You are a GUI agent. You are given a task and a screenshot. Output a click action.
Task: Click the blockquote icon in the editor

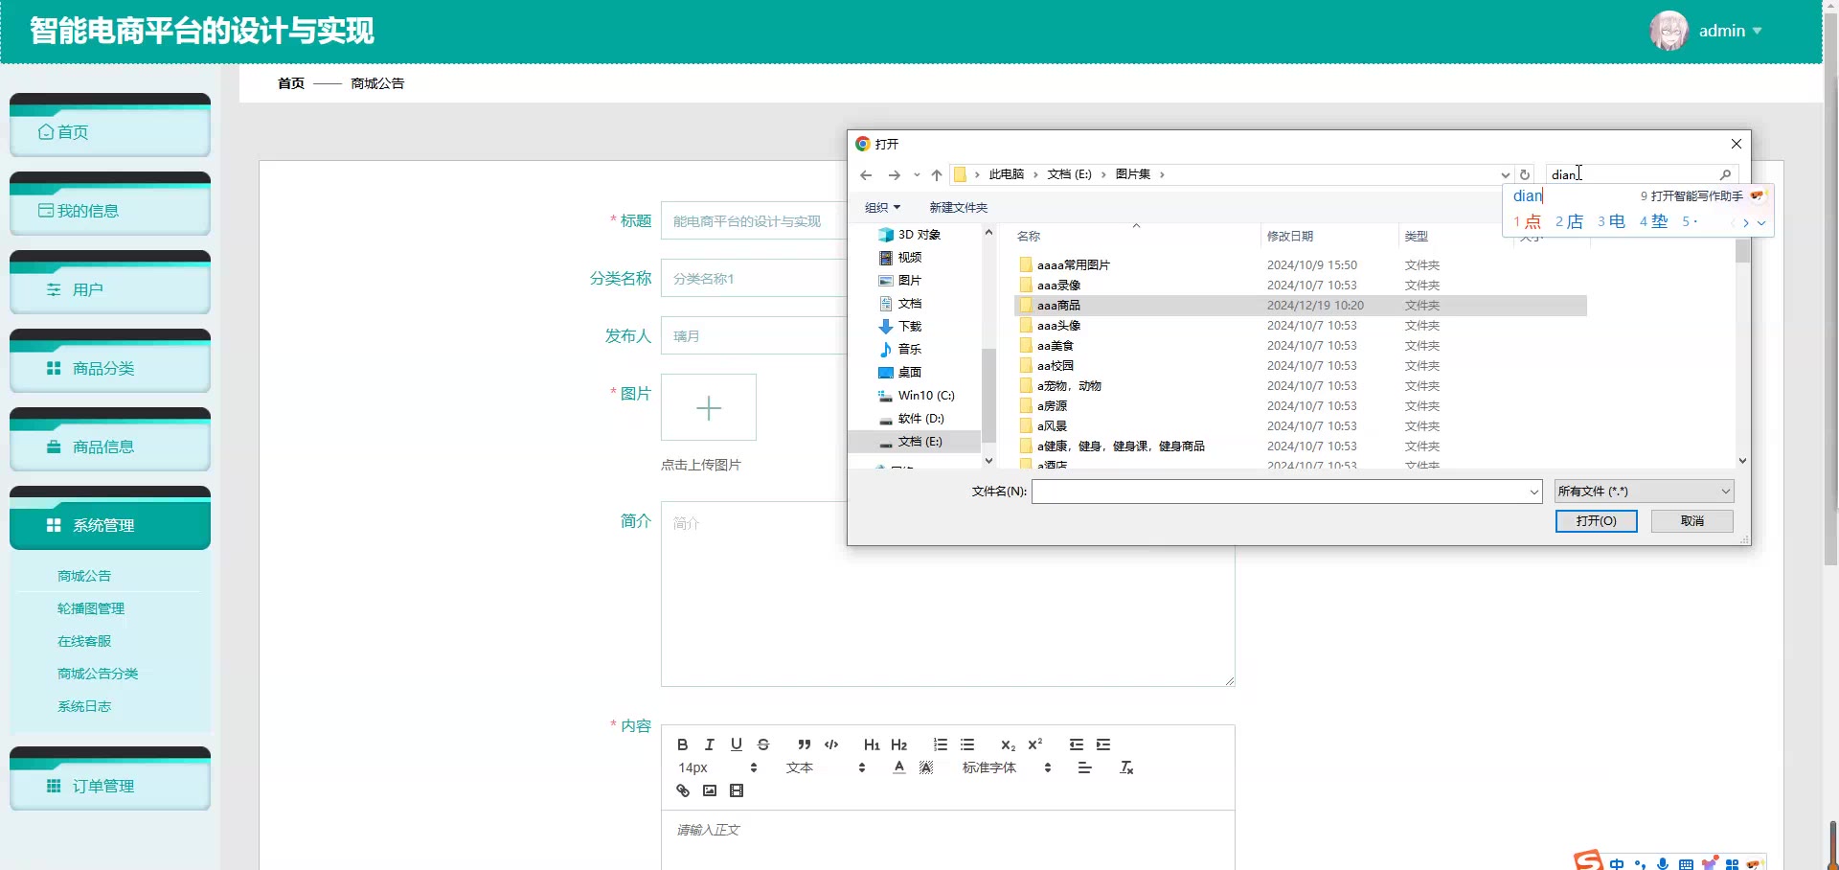click(805, 744)
